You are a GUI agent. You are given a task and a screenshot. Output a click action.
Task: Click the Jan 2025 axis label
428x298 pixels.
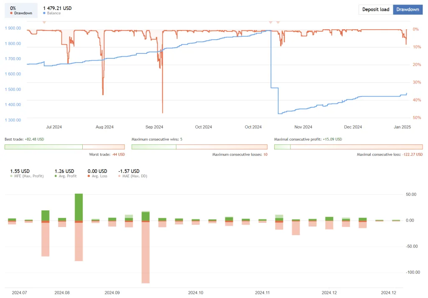(x=403, y=127)
